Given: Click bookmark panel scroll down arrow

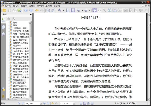Looking at the screenshot, I should 30,96.
